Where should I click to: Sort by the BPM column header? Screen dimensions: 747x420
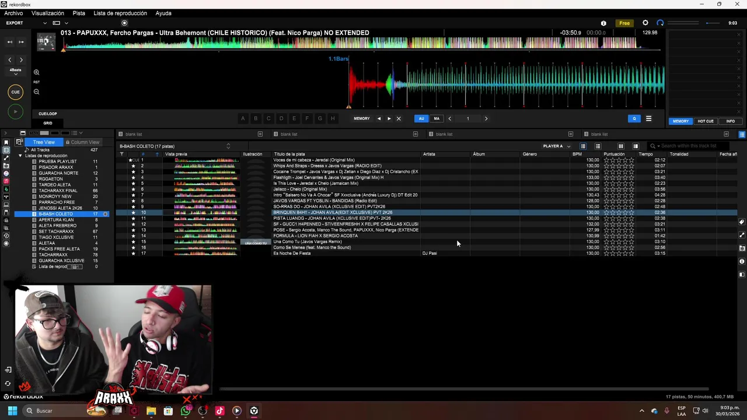coord(577,154)
